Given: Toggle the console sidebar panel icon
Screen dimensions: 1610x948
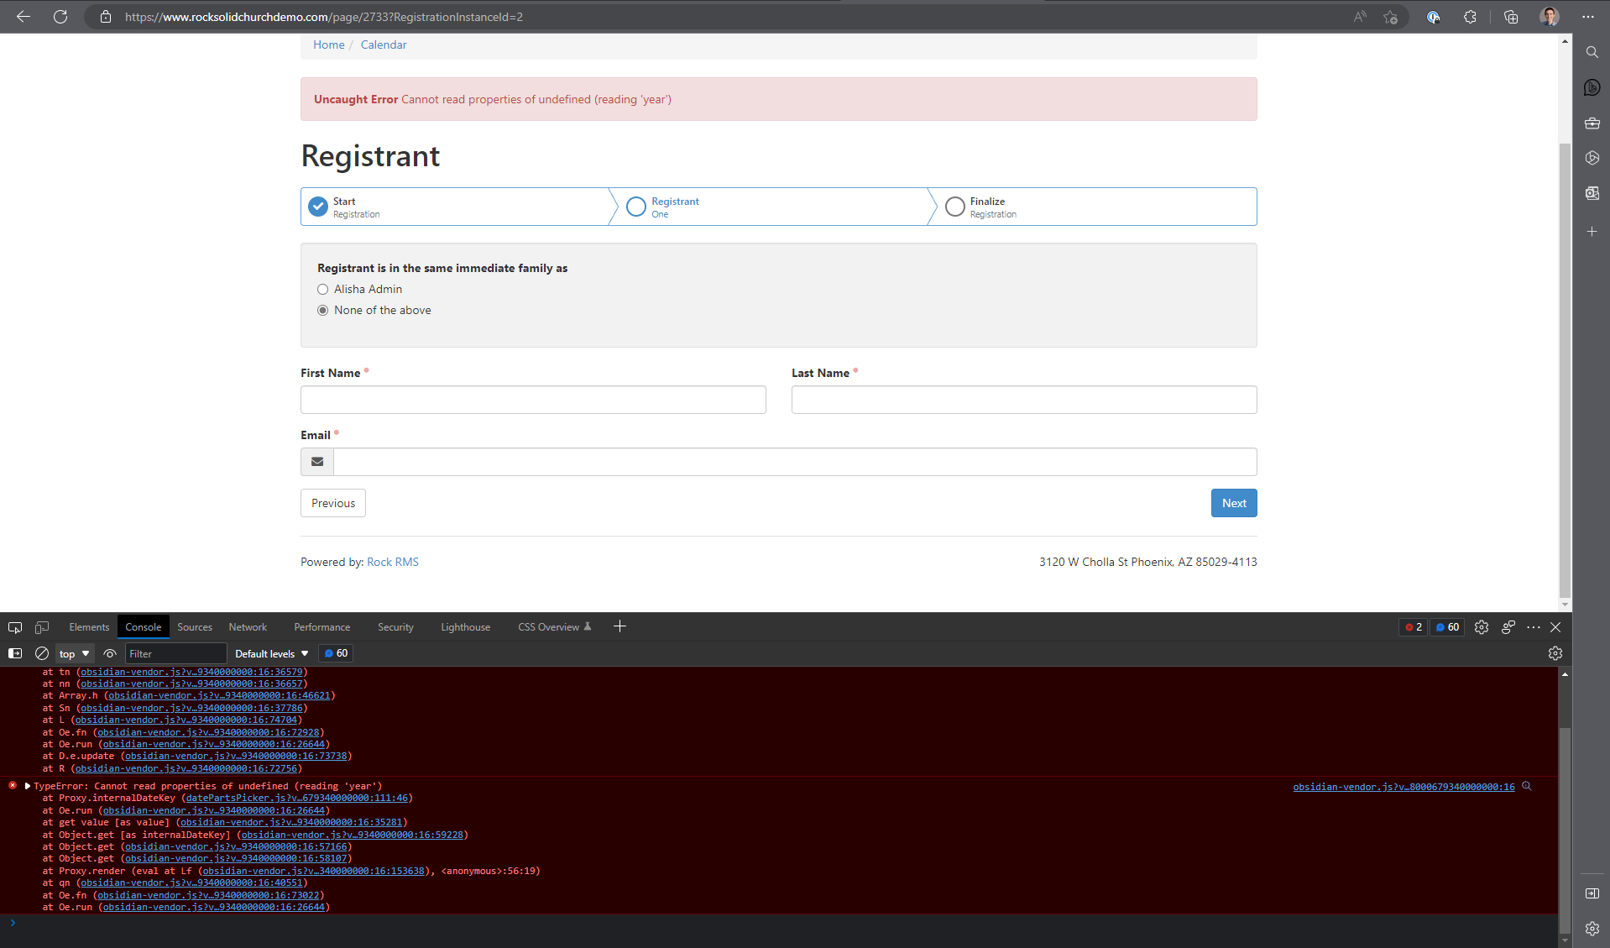Looking at the screenshot, I should (15, 653).
